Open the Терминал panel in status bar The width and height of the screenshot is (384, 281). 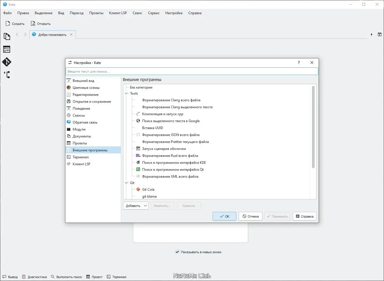[x=117, y=277]
